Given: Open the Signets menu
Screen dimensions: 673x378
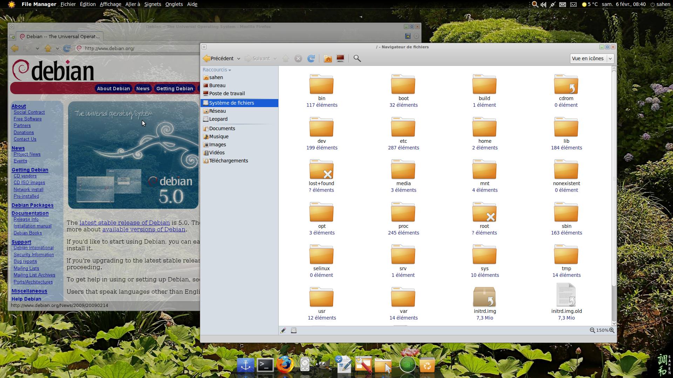Looking at the screenshot, I should [x=153, y=4].
